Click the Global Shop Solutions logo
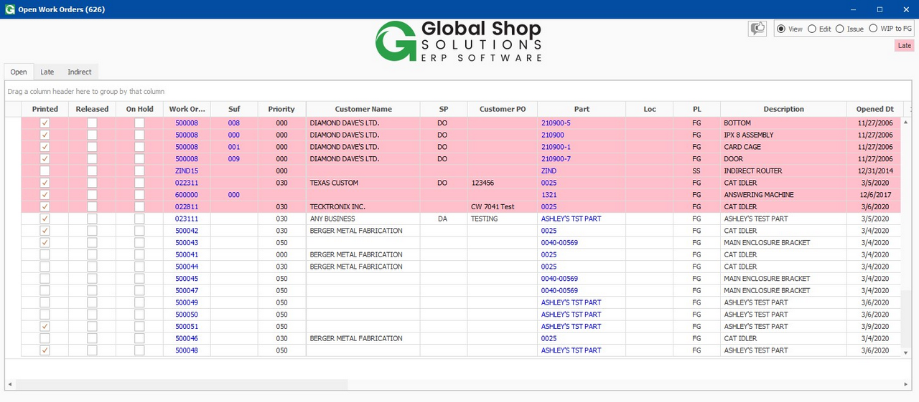The height and width of the screenshot is (402, 919). (x=458, y=41)
